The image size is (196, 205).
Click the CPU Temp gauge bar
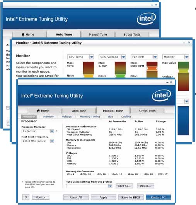click(89, 69)
